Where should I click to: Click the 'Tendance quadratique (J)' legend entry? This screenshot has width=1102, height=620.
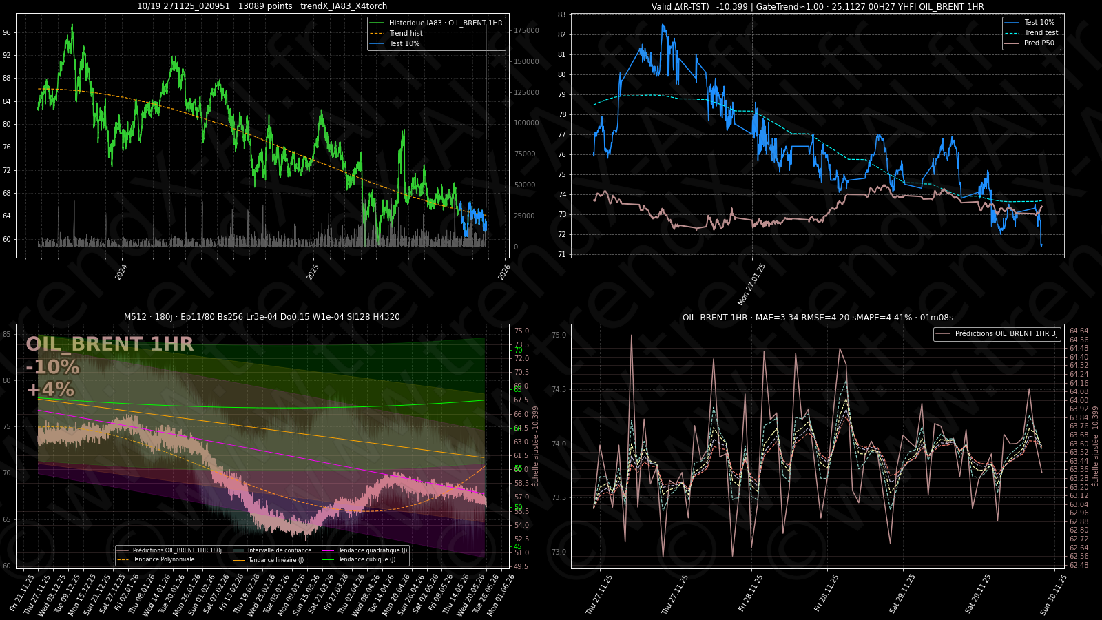[373, 550]
